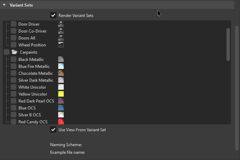The height and width of the screenshot is (160, 240).
Task: Select the Chocolate Metallic variant row
Action: coord(36,73)
